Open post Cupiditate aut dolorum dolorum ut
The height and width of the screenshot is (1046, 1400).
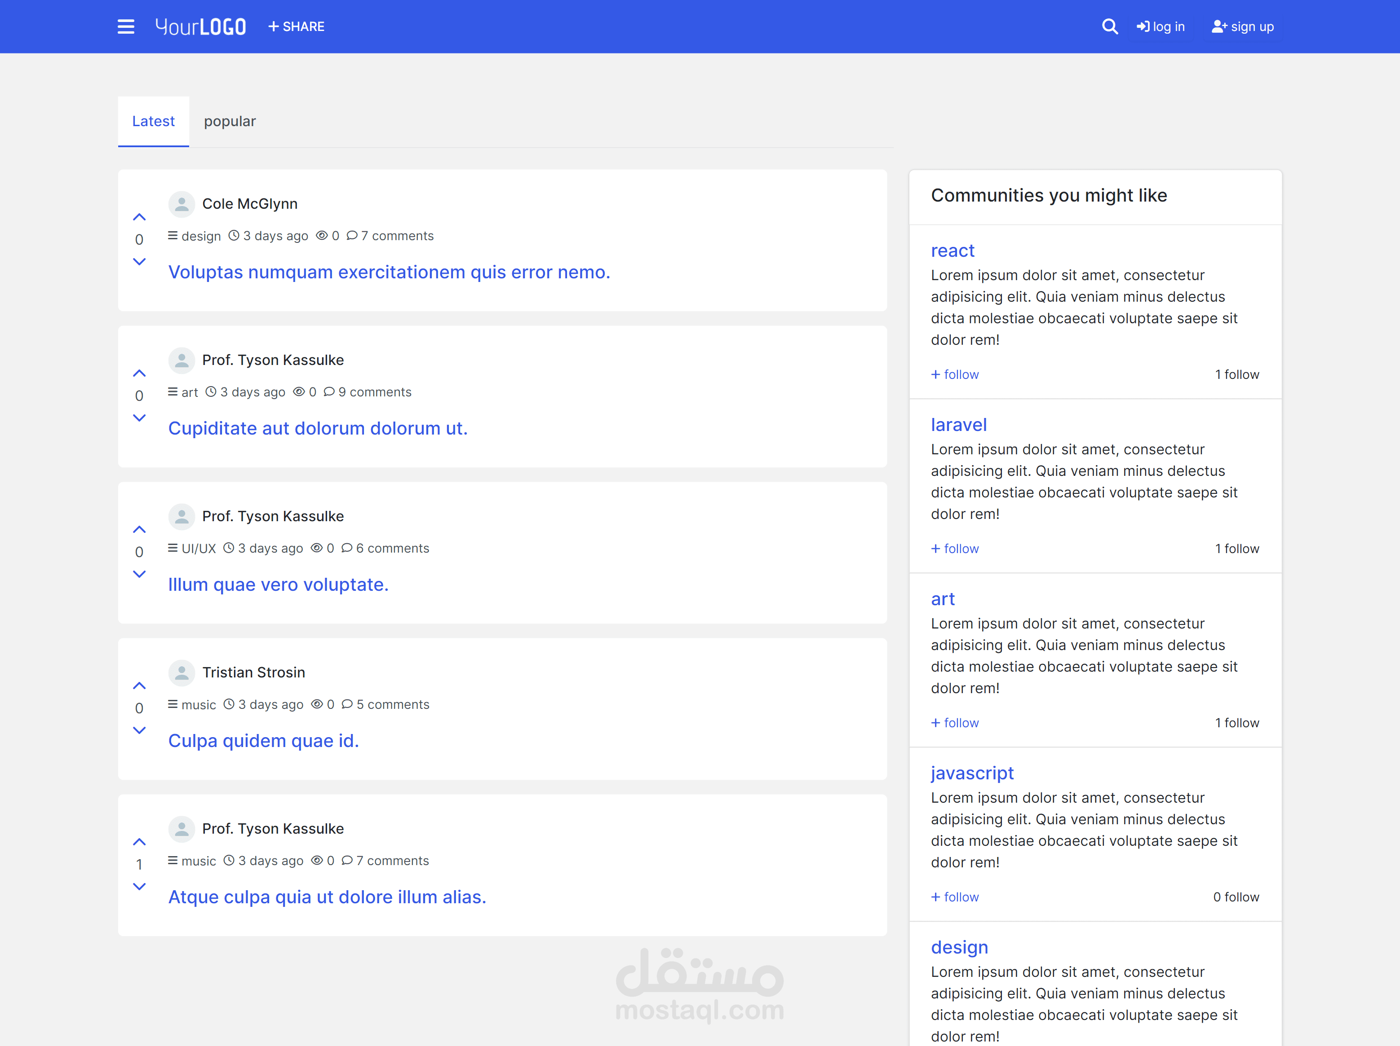point(318,428)
